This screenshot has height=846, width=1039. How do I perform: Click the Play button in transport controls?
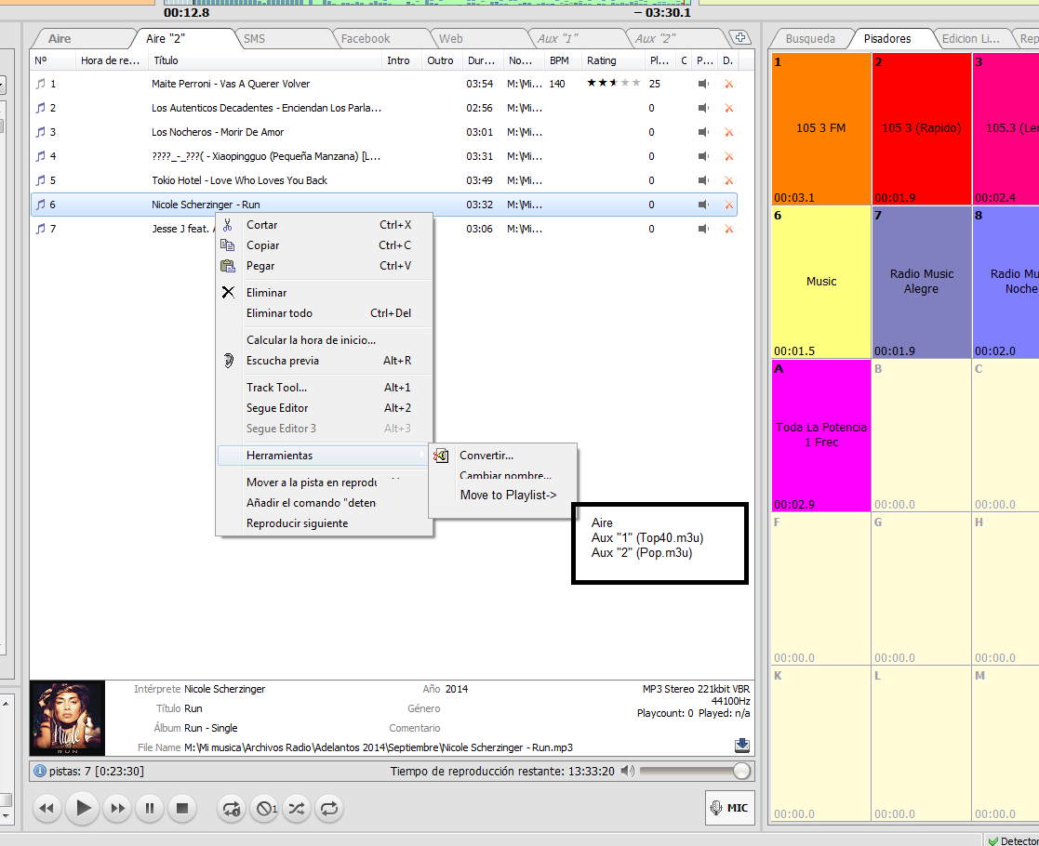84,808
